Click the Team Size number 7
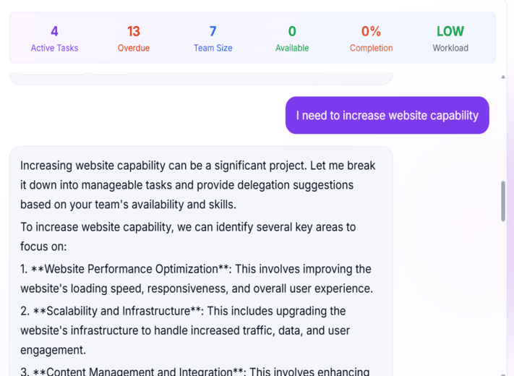 coord(213,31)
